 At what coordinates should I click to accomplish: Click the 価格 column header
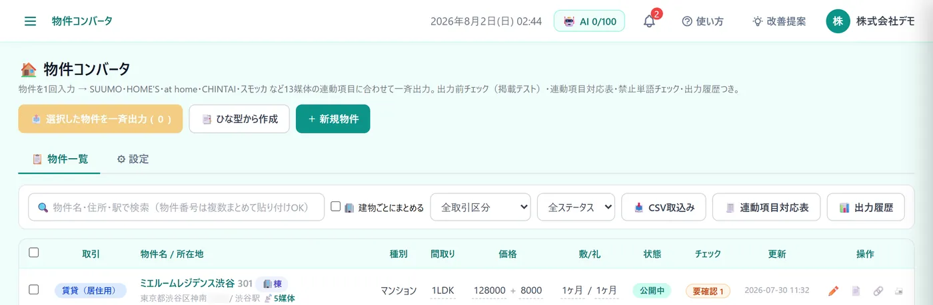tap(508, 254)
